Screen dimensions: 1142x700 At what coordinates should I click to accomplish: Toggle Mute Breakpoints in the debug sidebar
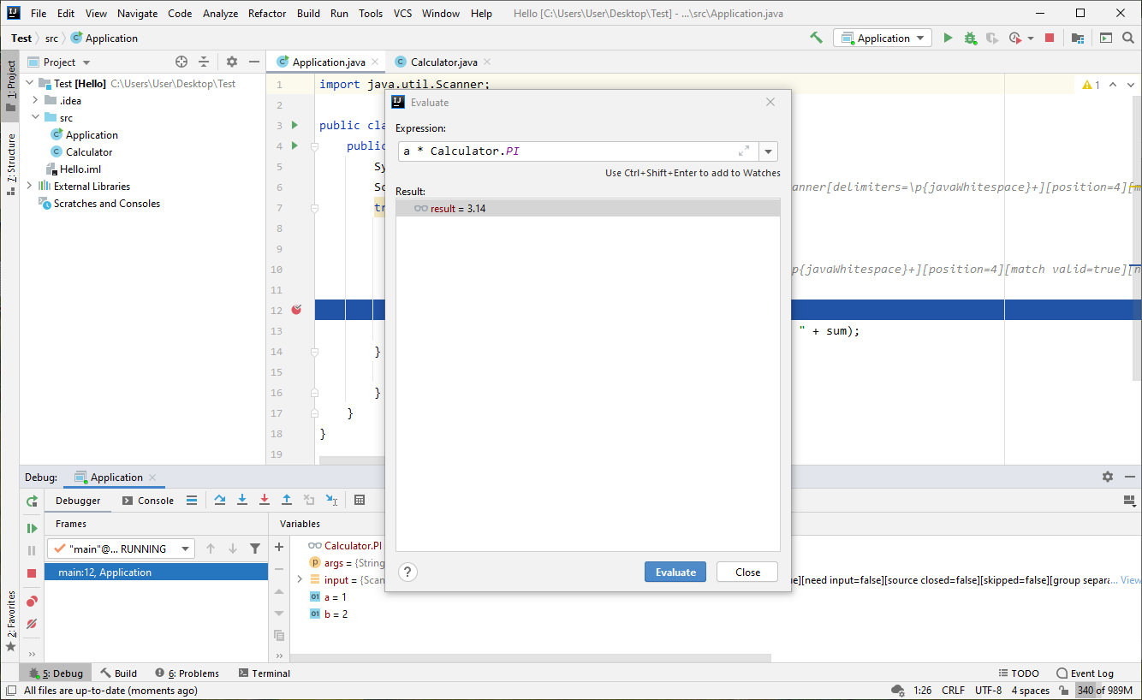click(32, 624)
